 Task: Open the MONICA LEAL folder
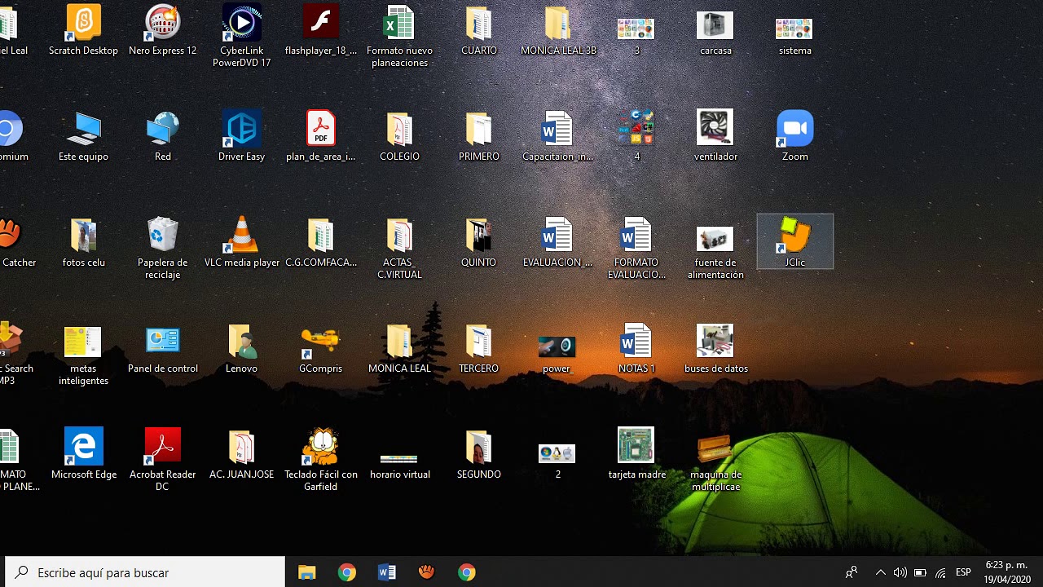coord(399,349)
